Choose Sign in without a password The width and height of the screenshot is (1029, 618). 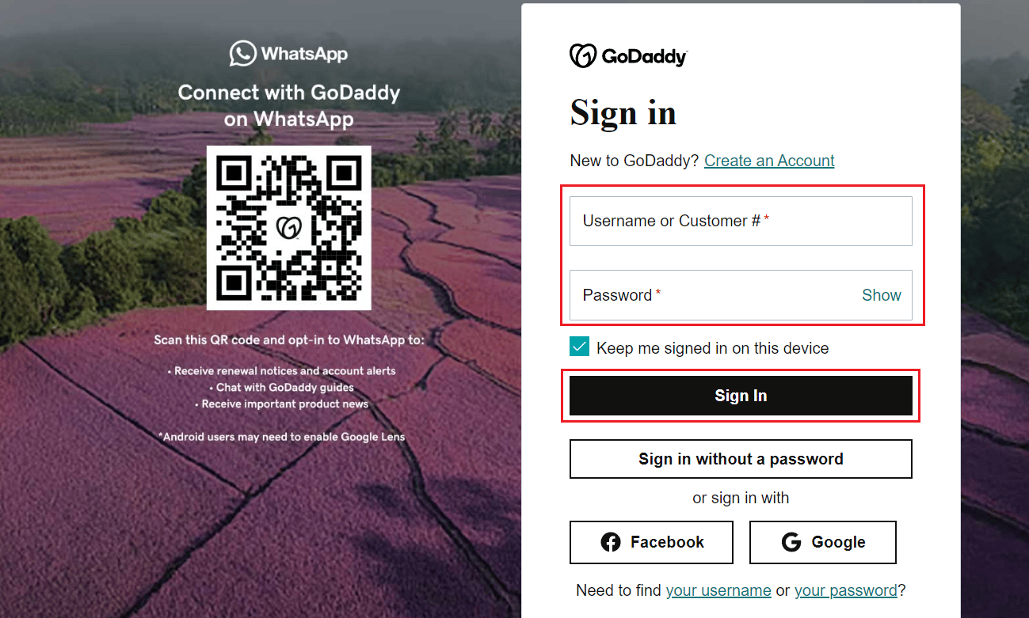coord(741,459)
